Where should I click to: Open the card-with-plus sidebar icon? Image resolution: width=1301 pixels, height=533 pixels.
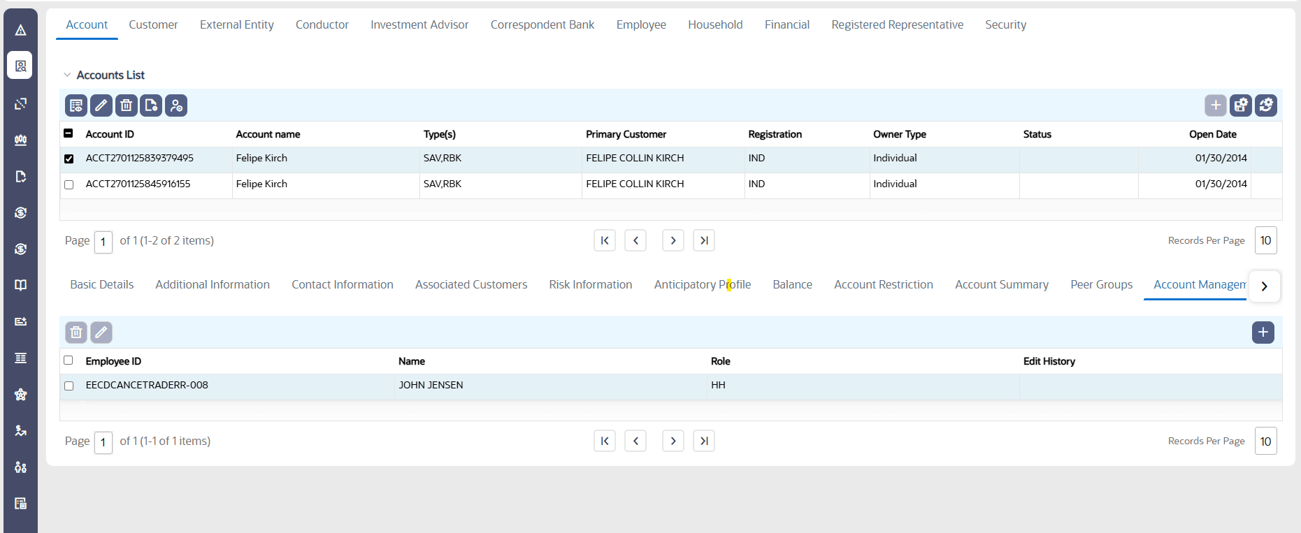pos(20,321)
